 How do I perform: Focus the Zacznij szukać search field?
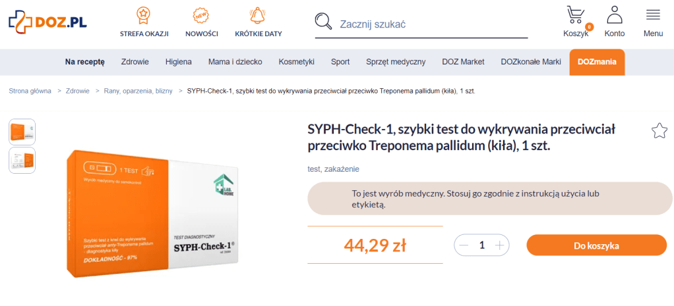[433, 24]
